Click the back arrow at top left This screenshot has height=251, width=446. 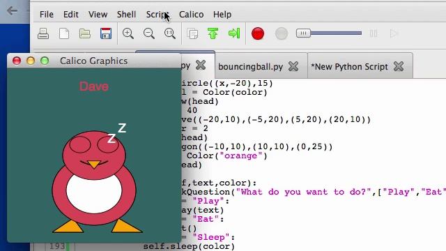(12, 11)
